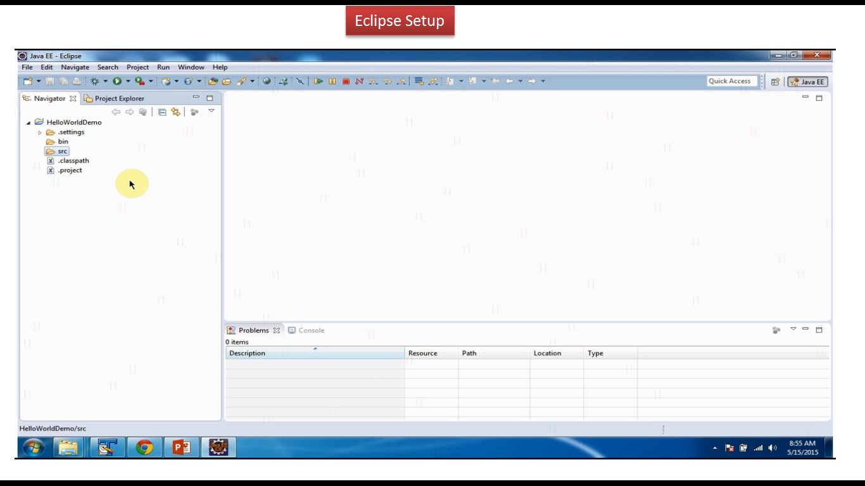Click the Print icon in toolbar
The height and width of the screenshot is (486, 865).
click(77, 81)
